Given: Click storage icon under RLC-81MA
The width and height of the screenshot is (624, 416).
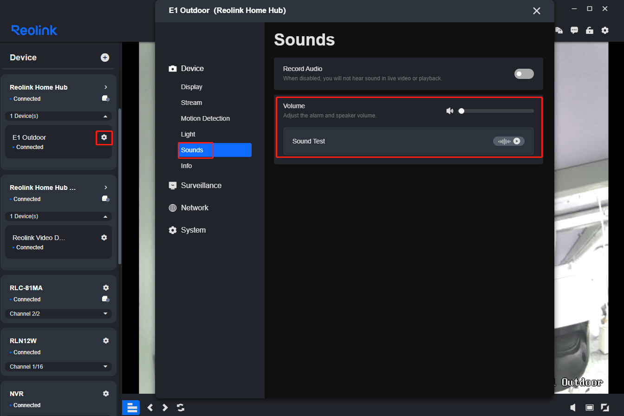Looking at the screenshot, I should 106,299.
